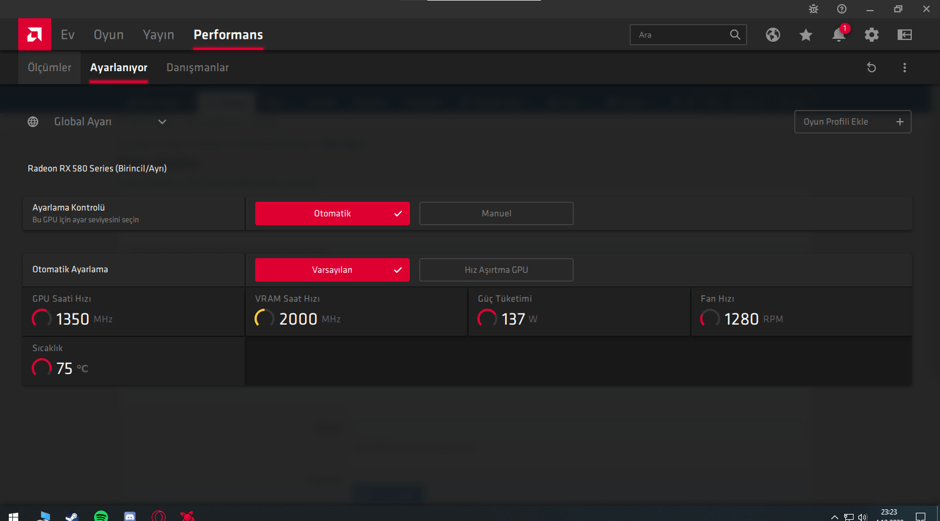Open Steam from the taskbar

click(x=72, y=517)
